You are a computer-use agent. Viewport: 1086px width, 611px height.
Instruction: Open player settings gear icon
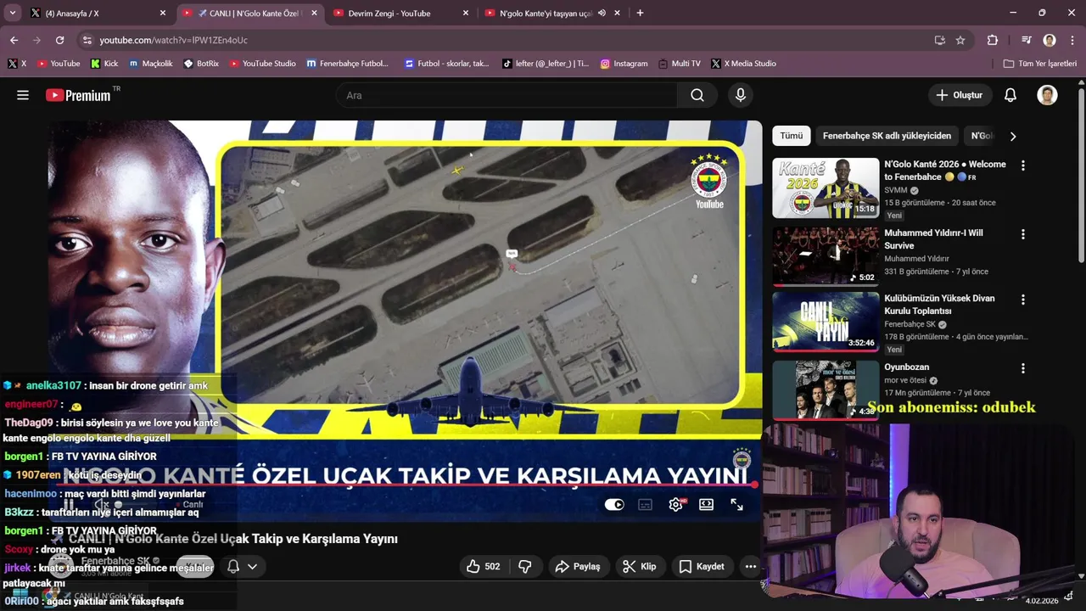(x=676, y=504)
